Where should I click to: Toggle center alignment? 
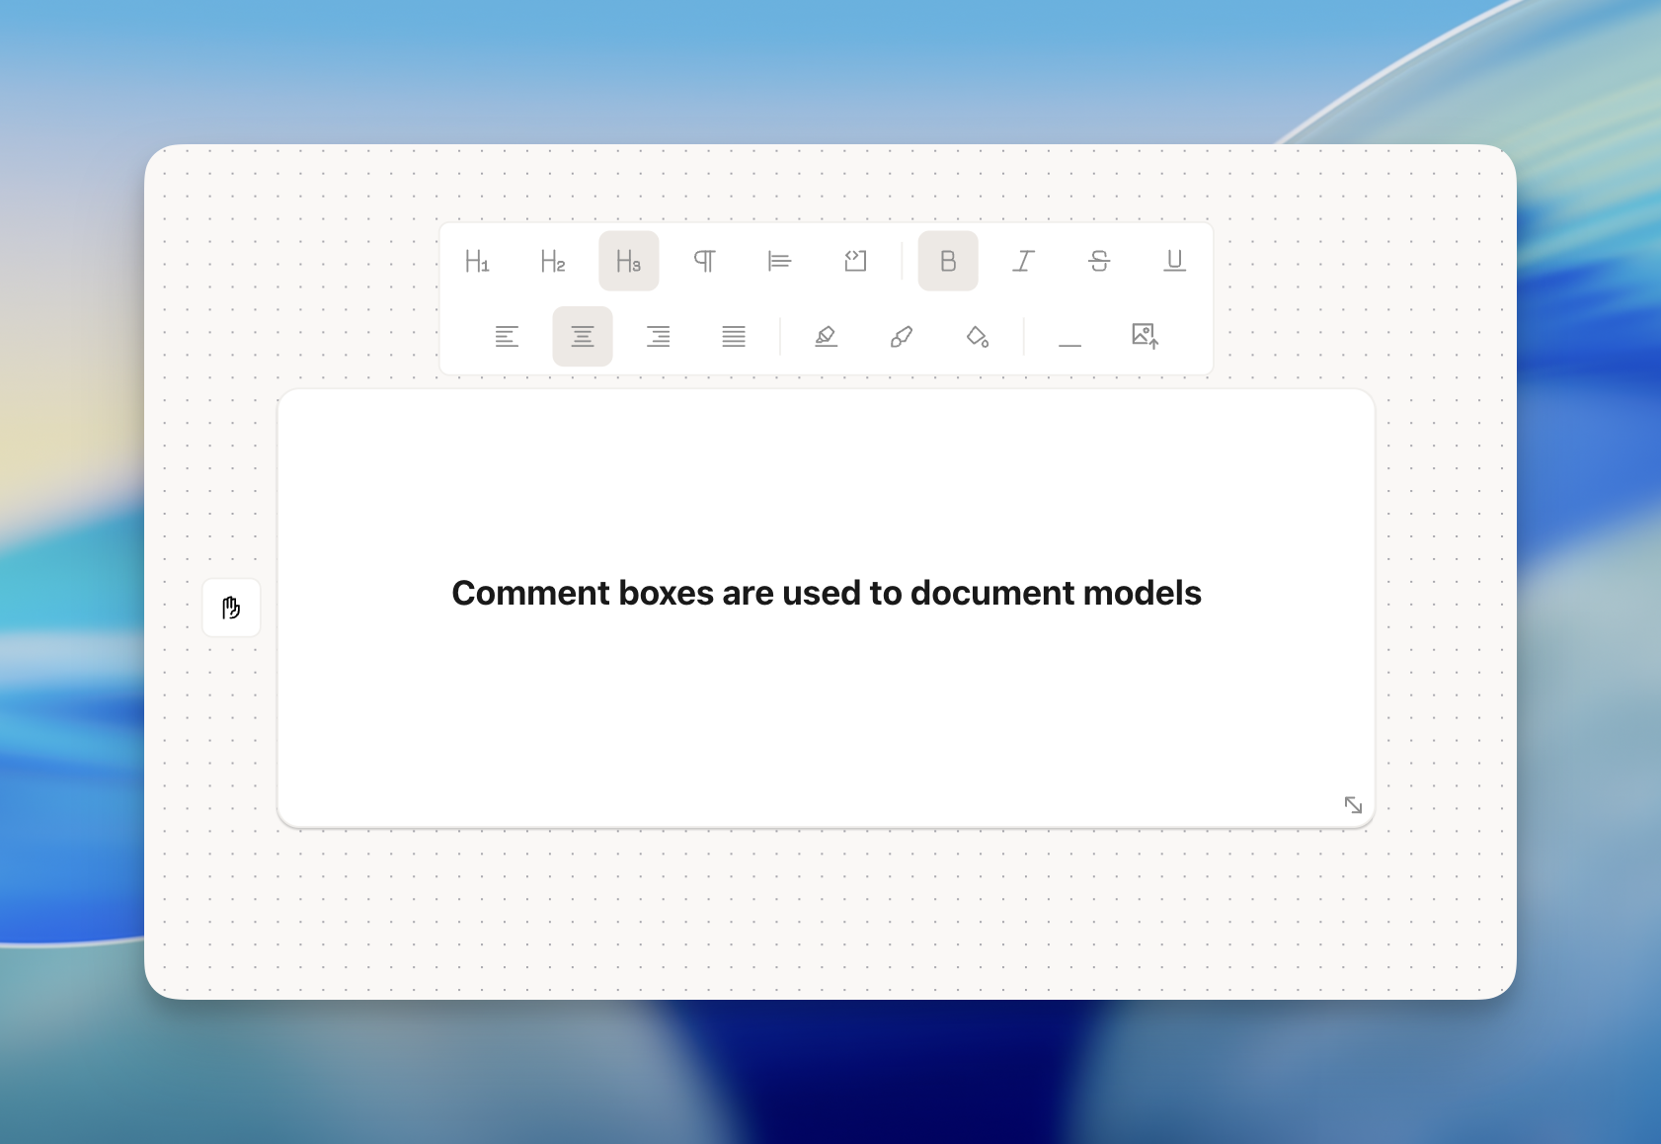[583, 337]
